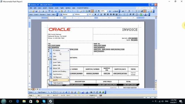Select Merge Cells in context menu
Viewport: 185px width, 104px height.
(59, 68)
